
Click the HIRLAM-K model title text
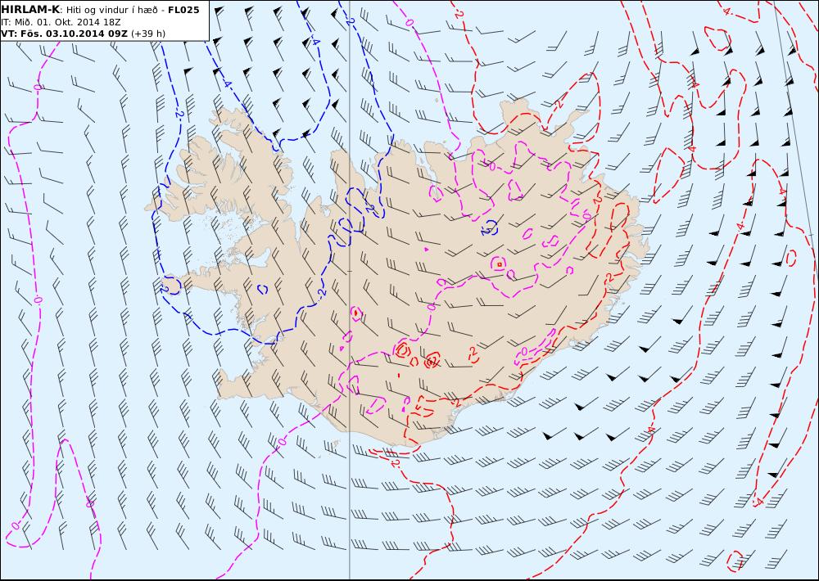tap(30, 9)
